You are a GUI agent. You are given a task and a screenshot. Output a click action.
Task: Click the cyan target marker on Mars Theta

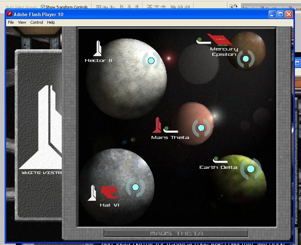(x=201, y=128)
